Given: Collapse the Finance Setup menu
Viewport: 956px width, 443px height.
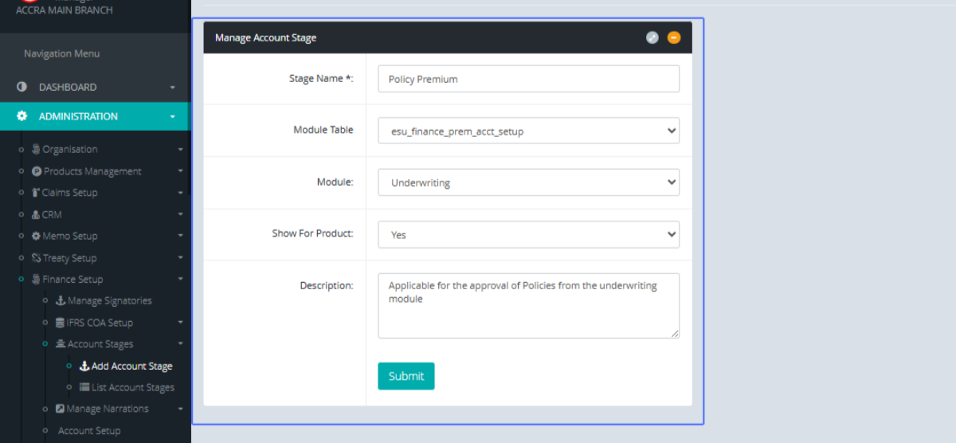Looking at the screenshot, I should [180, 280].
